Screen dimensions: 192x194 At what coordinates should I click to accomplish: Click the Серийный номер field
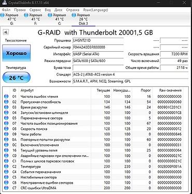tap(98, 47)
